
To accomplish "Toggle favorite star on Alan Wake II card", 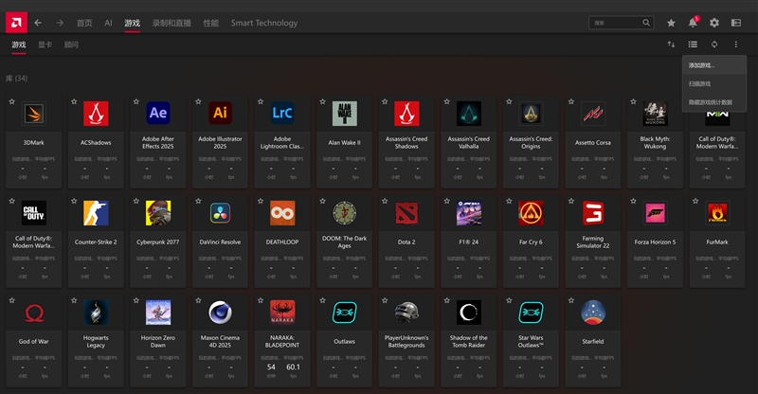I will 322,101.
